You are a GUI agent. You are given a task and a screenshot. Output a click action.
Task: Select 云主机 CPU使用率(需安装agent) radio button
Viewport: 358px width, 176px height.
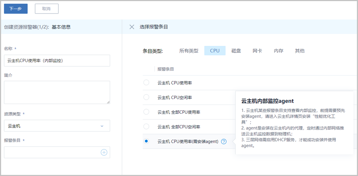pos(146,141)
